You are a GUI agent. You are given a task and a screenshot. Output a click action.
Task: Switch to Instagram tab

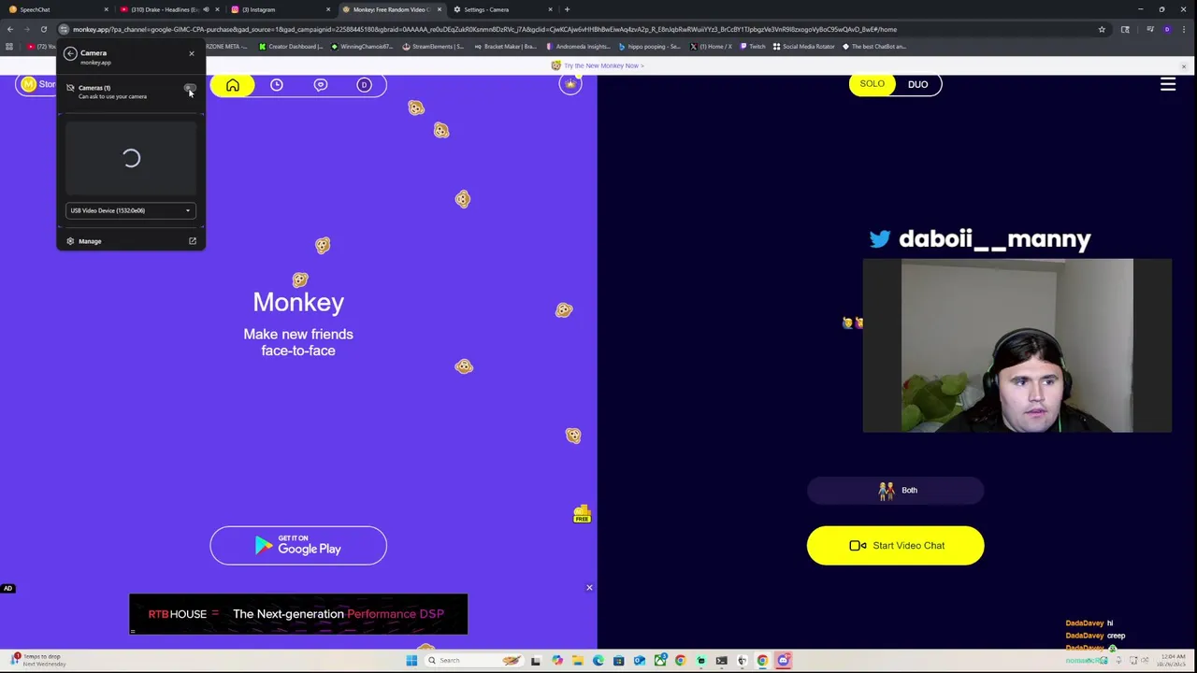click(281, 9)
